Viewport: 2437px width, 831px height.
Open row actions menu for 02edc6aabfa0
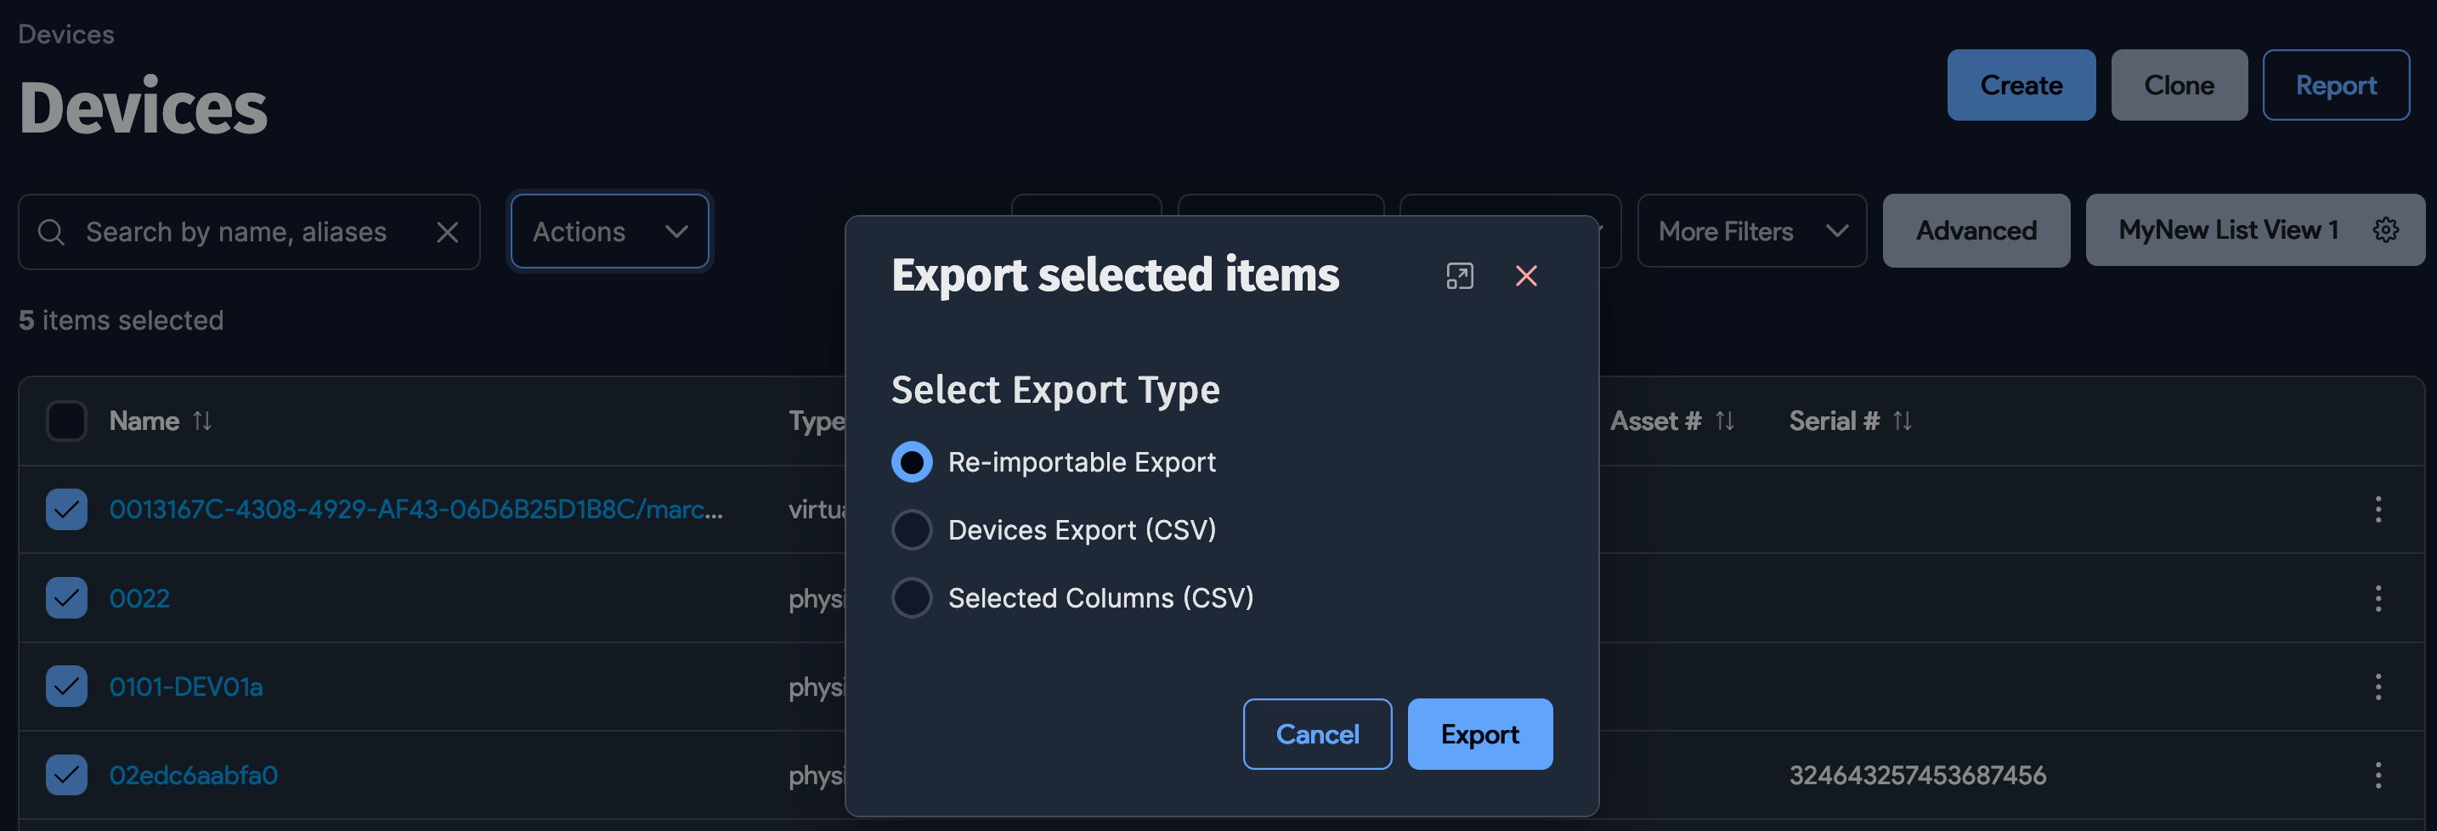pyautogui.click(x=2378, y=775)
